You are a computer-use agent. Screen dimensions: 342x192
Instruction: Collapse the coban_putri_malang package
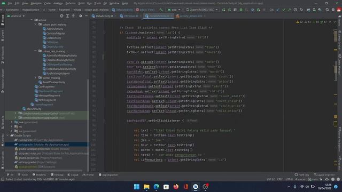click(36, 25)
